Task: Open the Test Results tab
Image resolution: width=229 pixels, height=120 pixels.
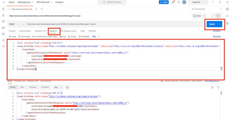Action: [46, 81]
